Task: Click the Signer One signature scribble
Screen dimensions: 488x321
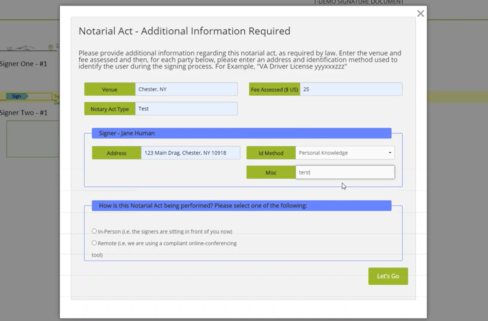Action: [x=22, y=48]
